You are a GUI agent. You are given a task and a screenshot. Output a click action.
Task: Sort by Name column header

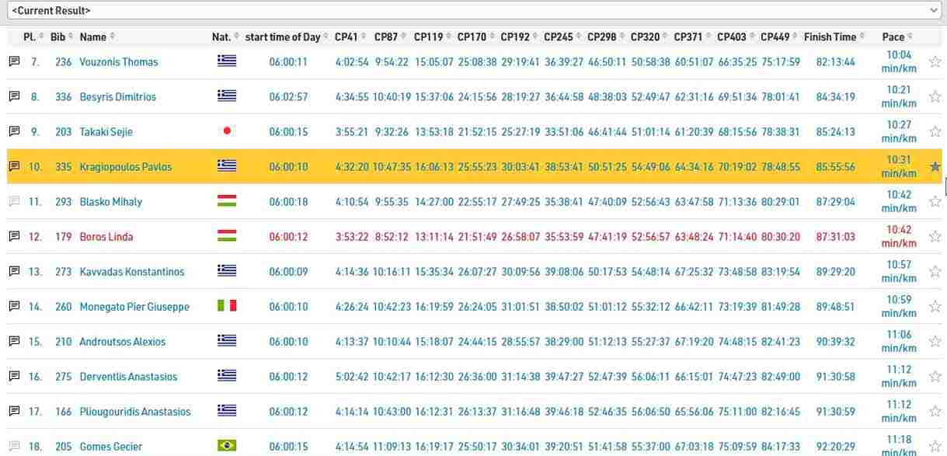[x=92, y=37]
